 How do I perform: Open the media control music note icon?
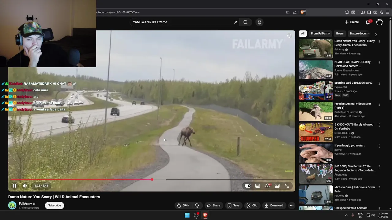click(x=363, y=12)
